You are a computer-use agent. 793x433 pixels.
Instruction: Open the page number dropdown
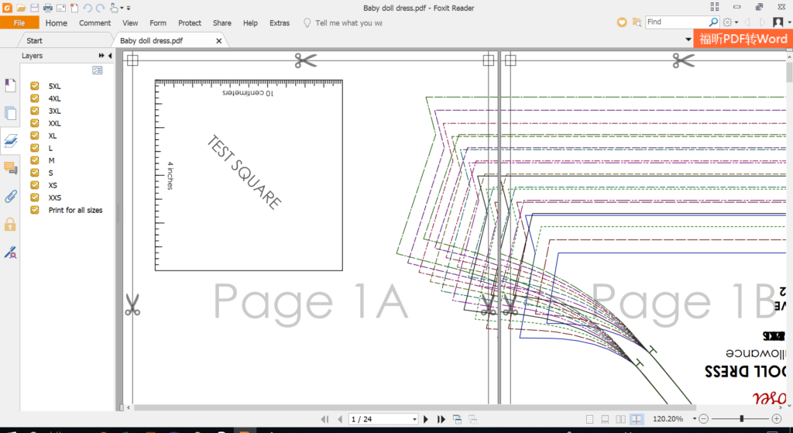pos(414,419)
